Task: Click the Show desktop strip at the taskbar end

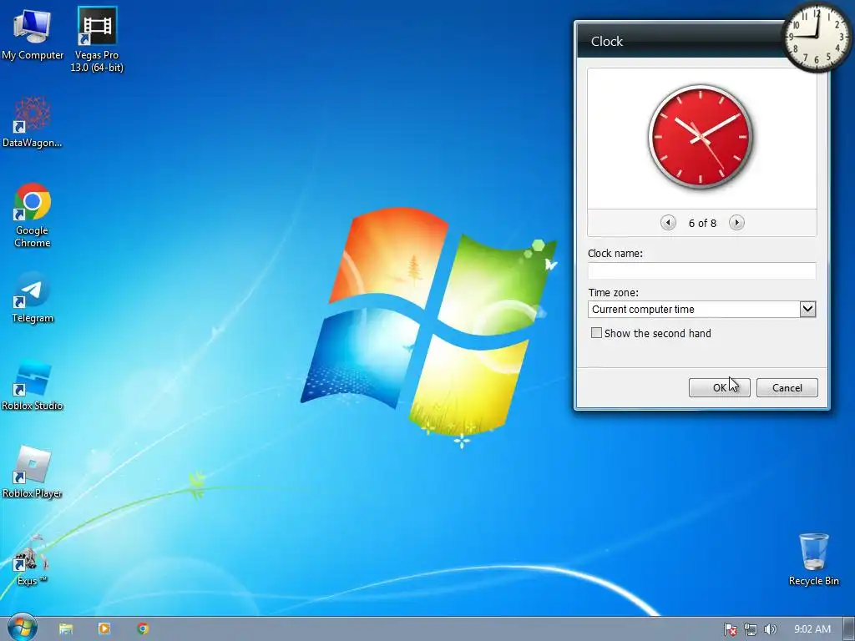Action: pyautogui.click(x=849, y=629)
